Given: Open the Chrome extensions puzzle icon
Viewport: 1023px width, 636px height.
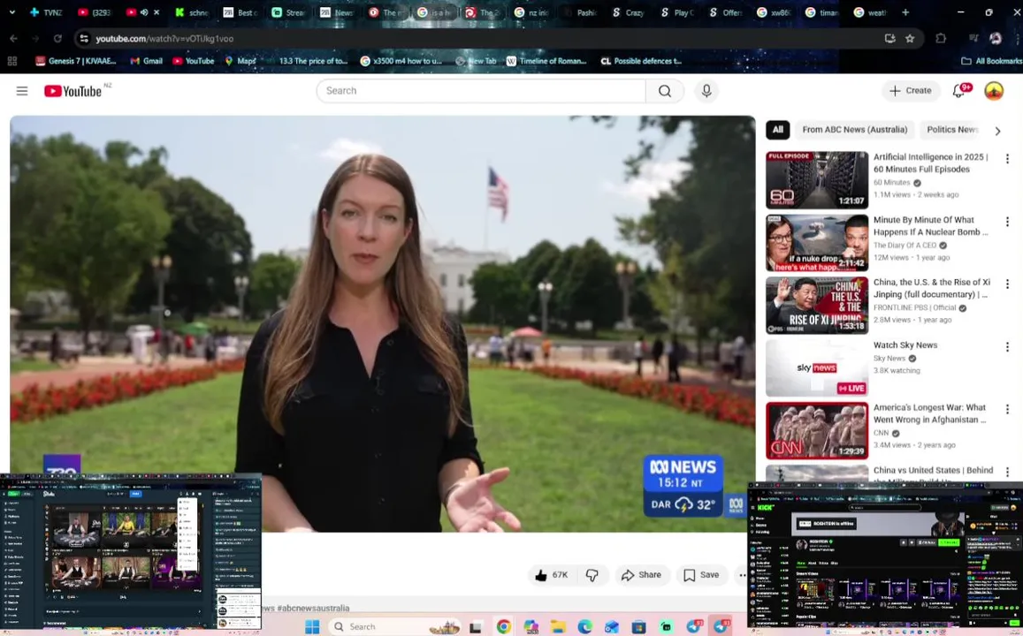Looking at the screenshot, I should click(x=940, y=39).
